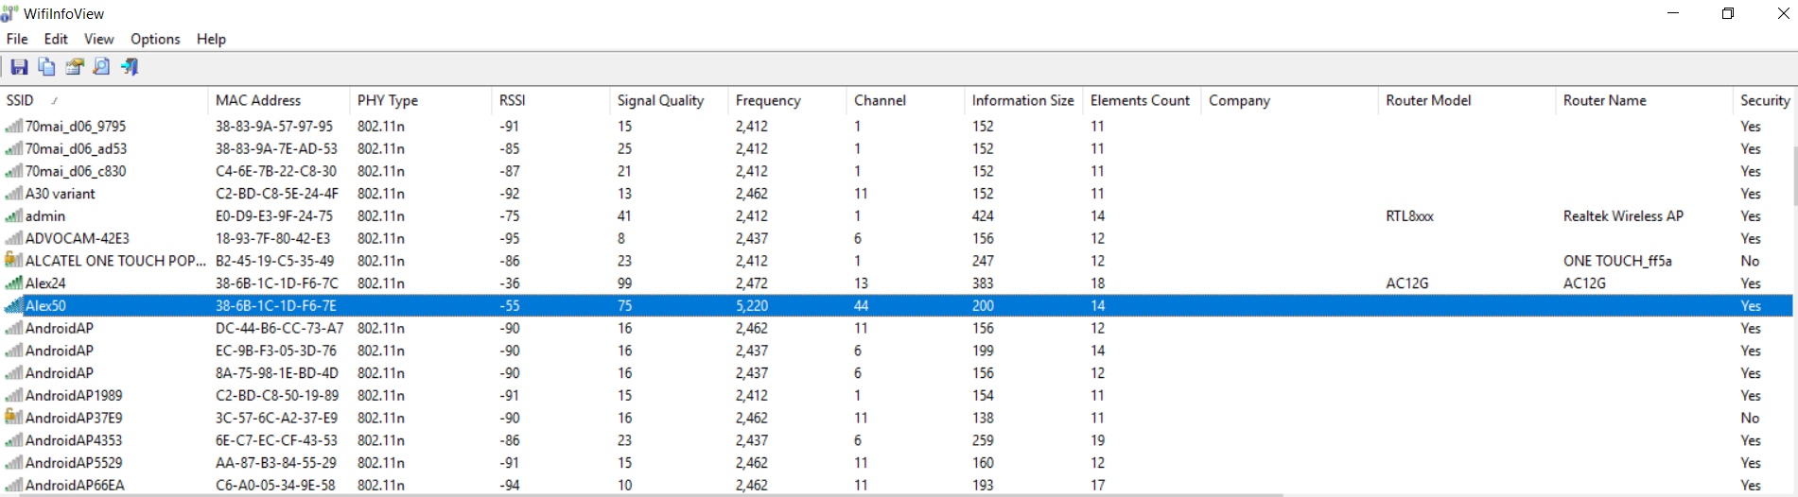Open the Options menu
This screenshot has height=497, width=1798.
point(155,39)
